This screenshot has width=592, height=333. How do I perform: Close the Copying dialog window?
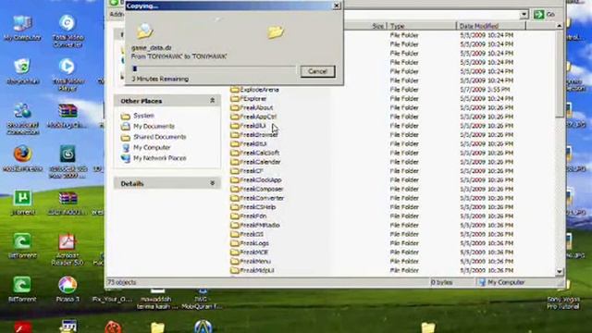(x=336, y=6)
